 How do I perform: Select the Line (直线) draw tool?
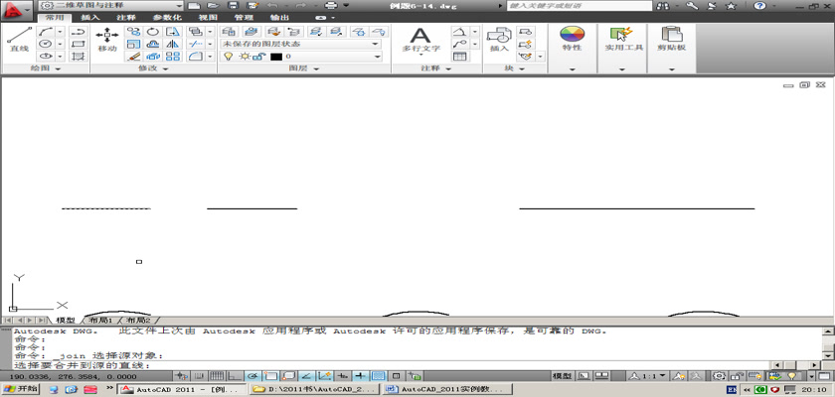tap(19, 40)
